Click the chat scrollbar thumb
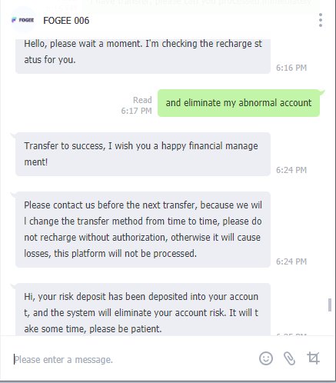 [x=330, y=305]
